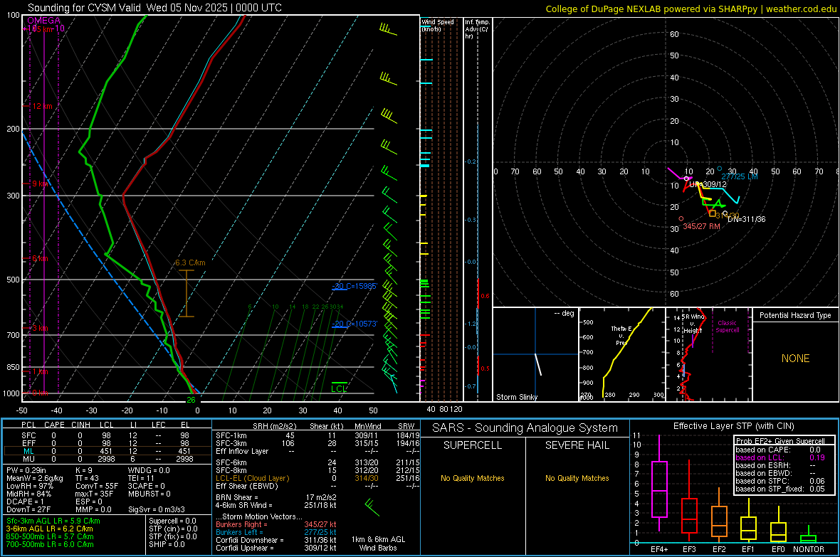
Task: Click the '3-6km AGL LR = 6.2 C/km' line
Action: point(50,528)
